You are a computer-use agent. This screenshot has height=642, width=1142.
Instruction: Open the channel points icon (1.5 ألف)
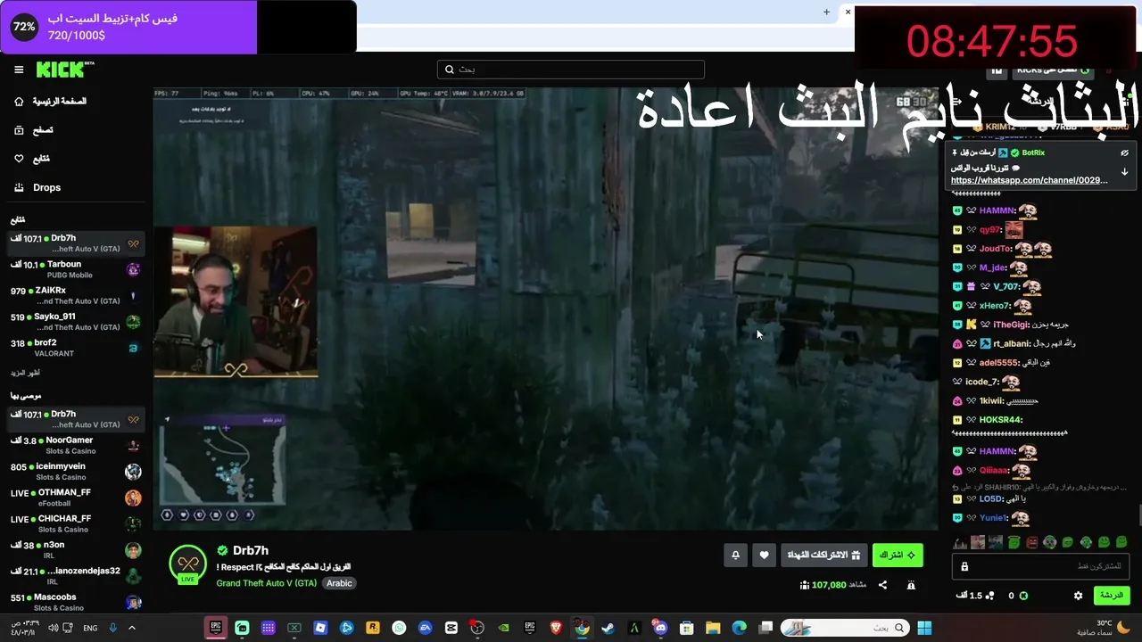(x=989, y=596)
